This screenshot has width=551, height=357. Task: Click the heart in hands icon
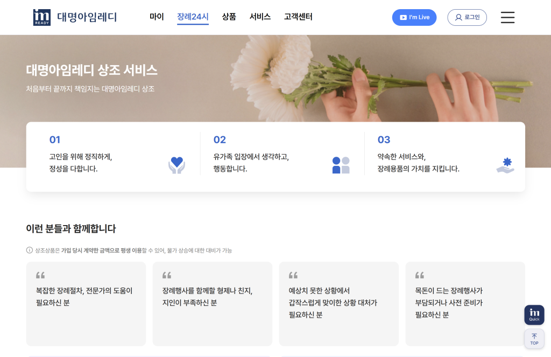pyautogui.click(x=176, y=165)
